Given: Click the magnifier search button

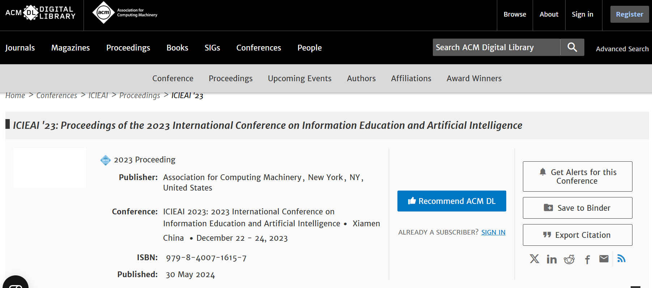Looking at the screenshot, I should coord(572,47).
